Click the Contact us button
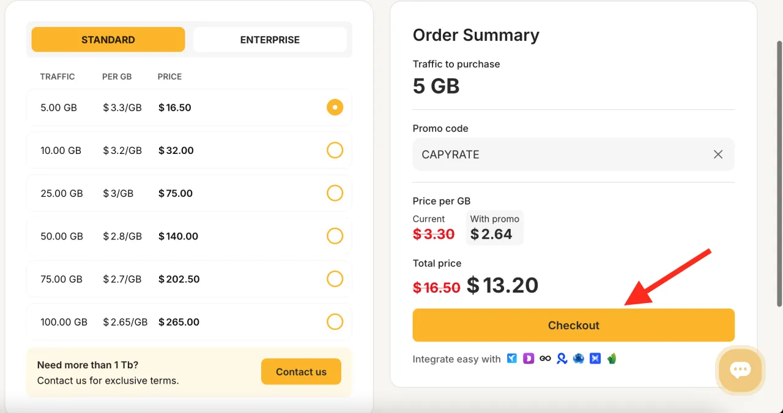 pos(301,371)
